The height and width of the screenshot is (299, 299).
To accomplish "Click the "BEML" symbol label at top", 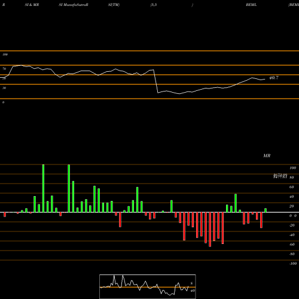I will pos(251,5).
